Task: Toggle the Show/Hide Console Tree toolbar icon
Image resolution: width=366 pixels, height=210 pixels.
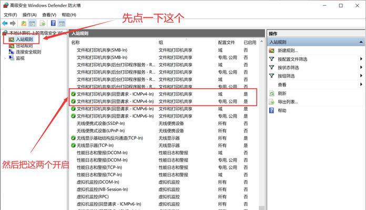Action: [32, 23]
